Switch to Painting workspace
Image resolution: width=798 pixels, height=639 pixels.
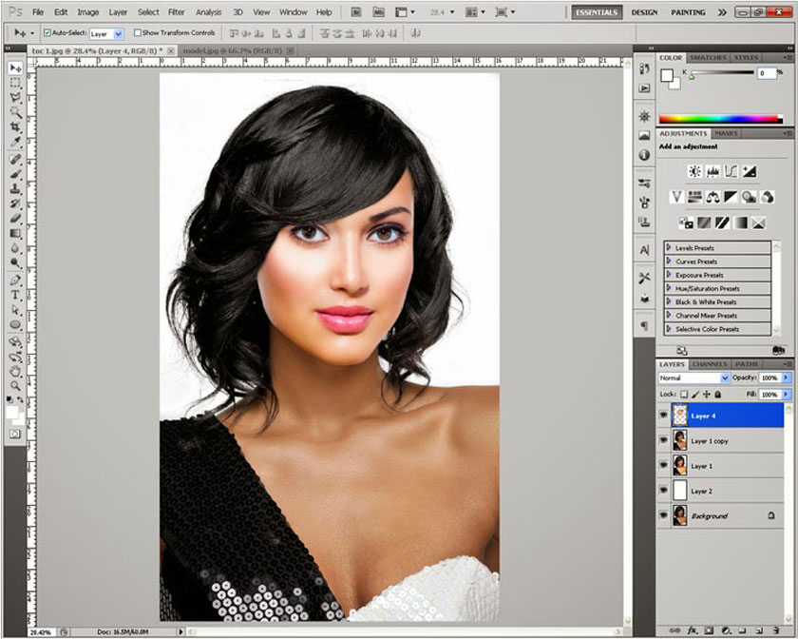[688, 12]
